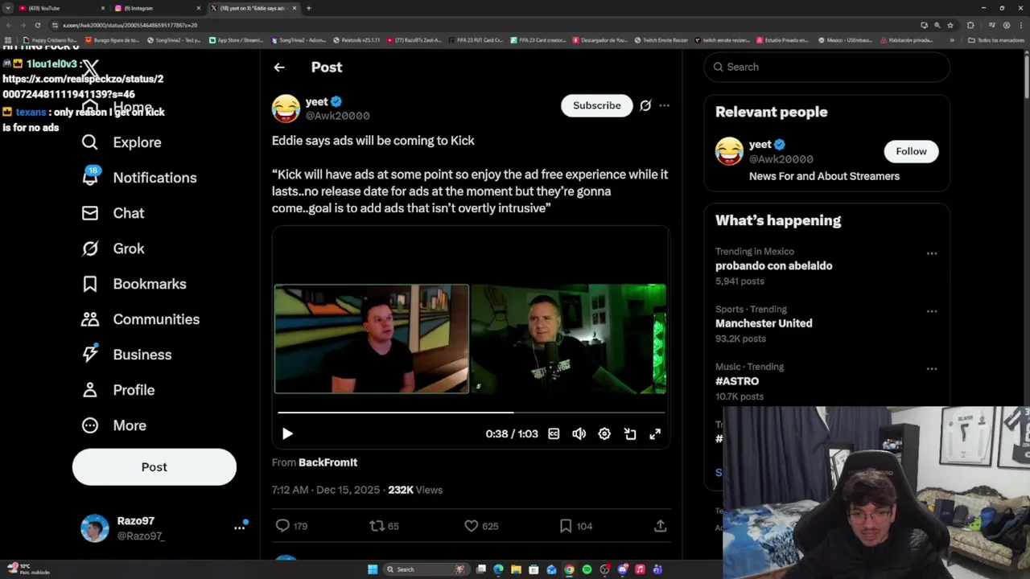The image size is (1030, 579).
Task: Click the video thumbnail showing both streamers
Action: coord(471,339)
